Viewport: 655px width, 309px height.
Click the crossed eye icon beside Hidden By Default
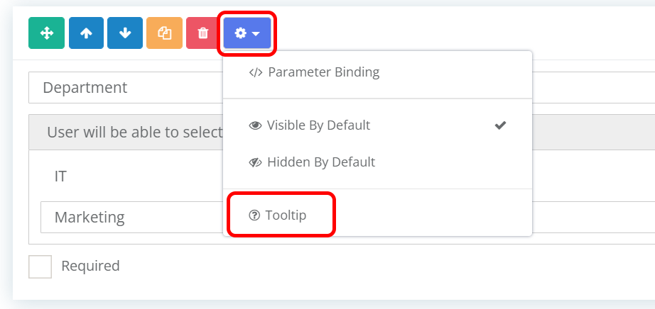point(255,162)
